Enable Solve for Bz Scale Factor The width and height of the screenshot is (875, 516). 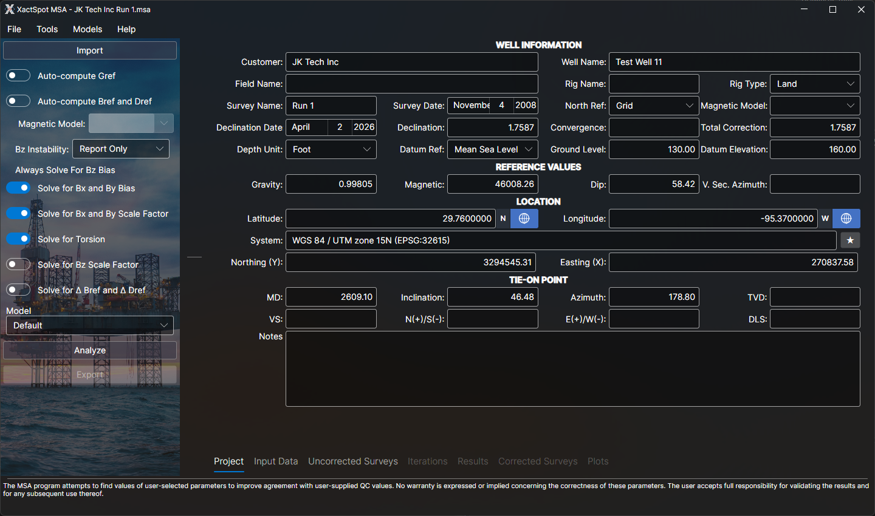click(18, 264)
